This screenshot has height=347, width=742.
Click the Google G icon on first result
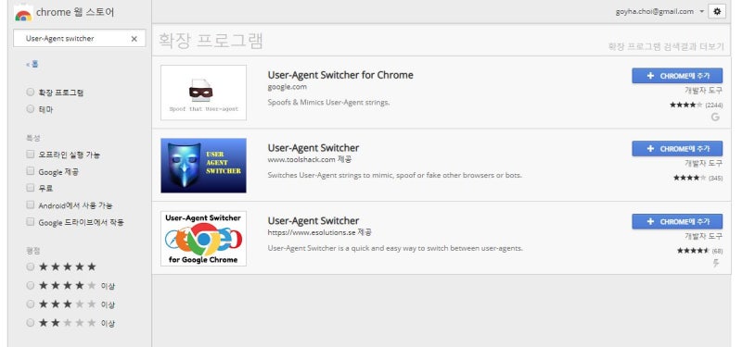(715, 117)
